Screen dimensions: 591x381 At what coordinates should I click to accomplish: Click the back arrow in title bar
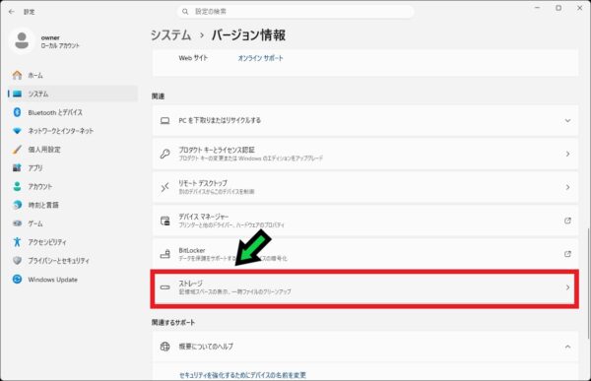(12, 12)
